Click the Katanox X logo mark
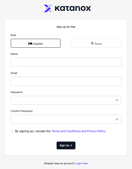Screen dimensions: 132x169 point(48,8)
